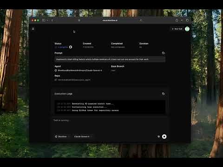
Task: Click the browser address bar URL
Action: [110, 20]
